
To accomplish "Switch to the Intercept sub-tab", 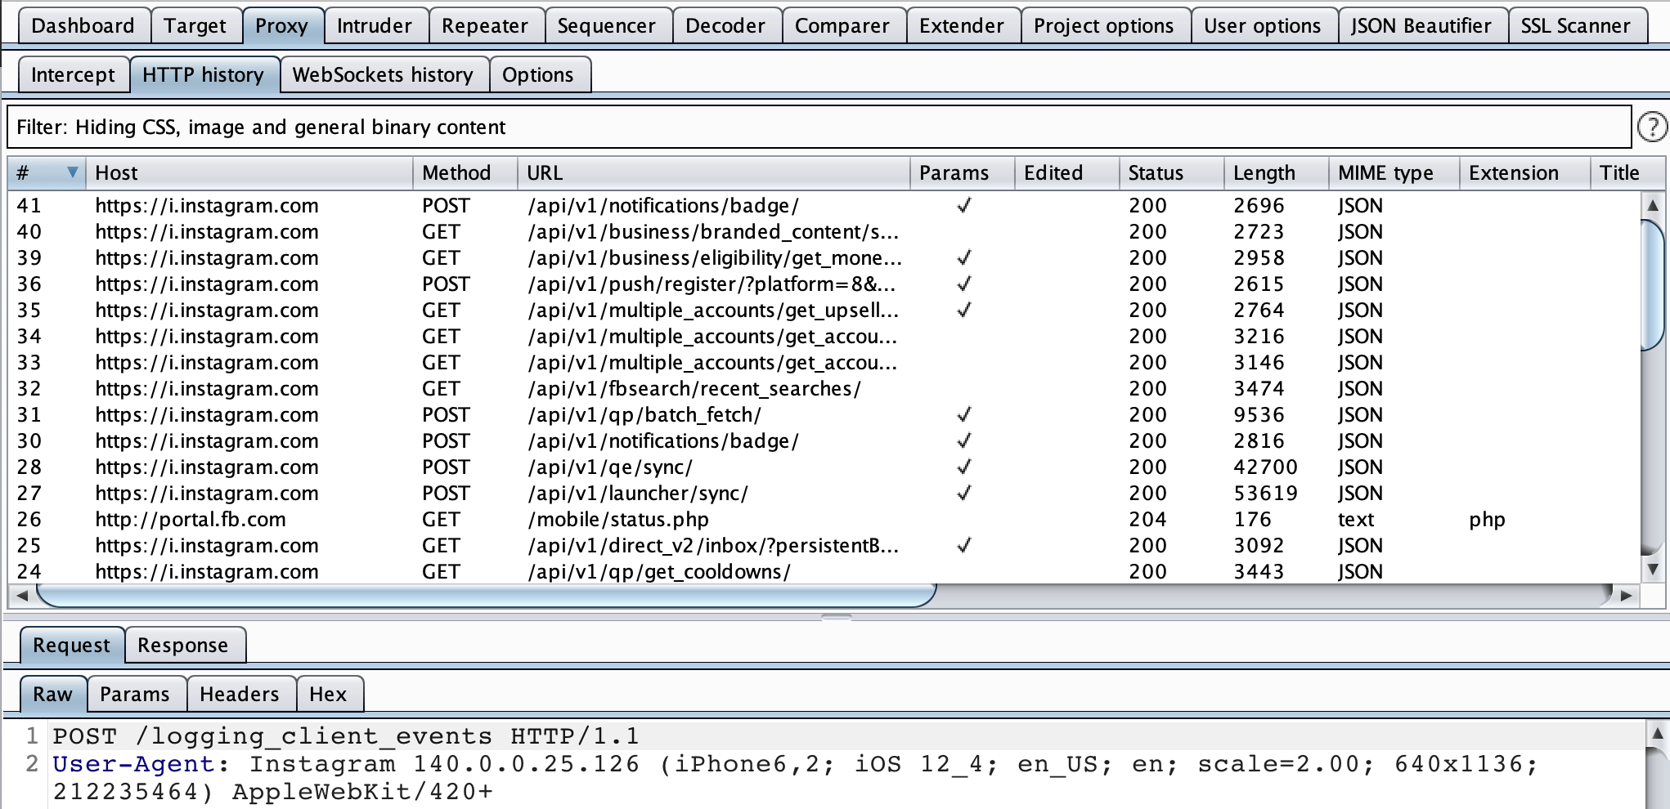I will 73,74.
